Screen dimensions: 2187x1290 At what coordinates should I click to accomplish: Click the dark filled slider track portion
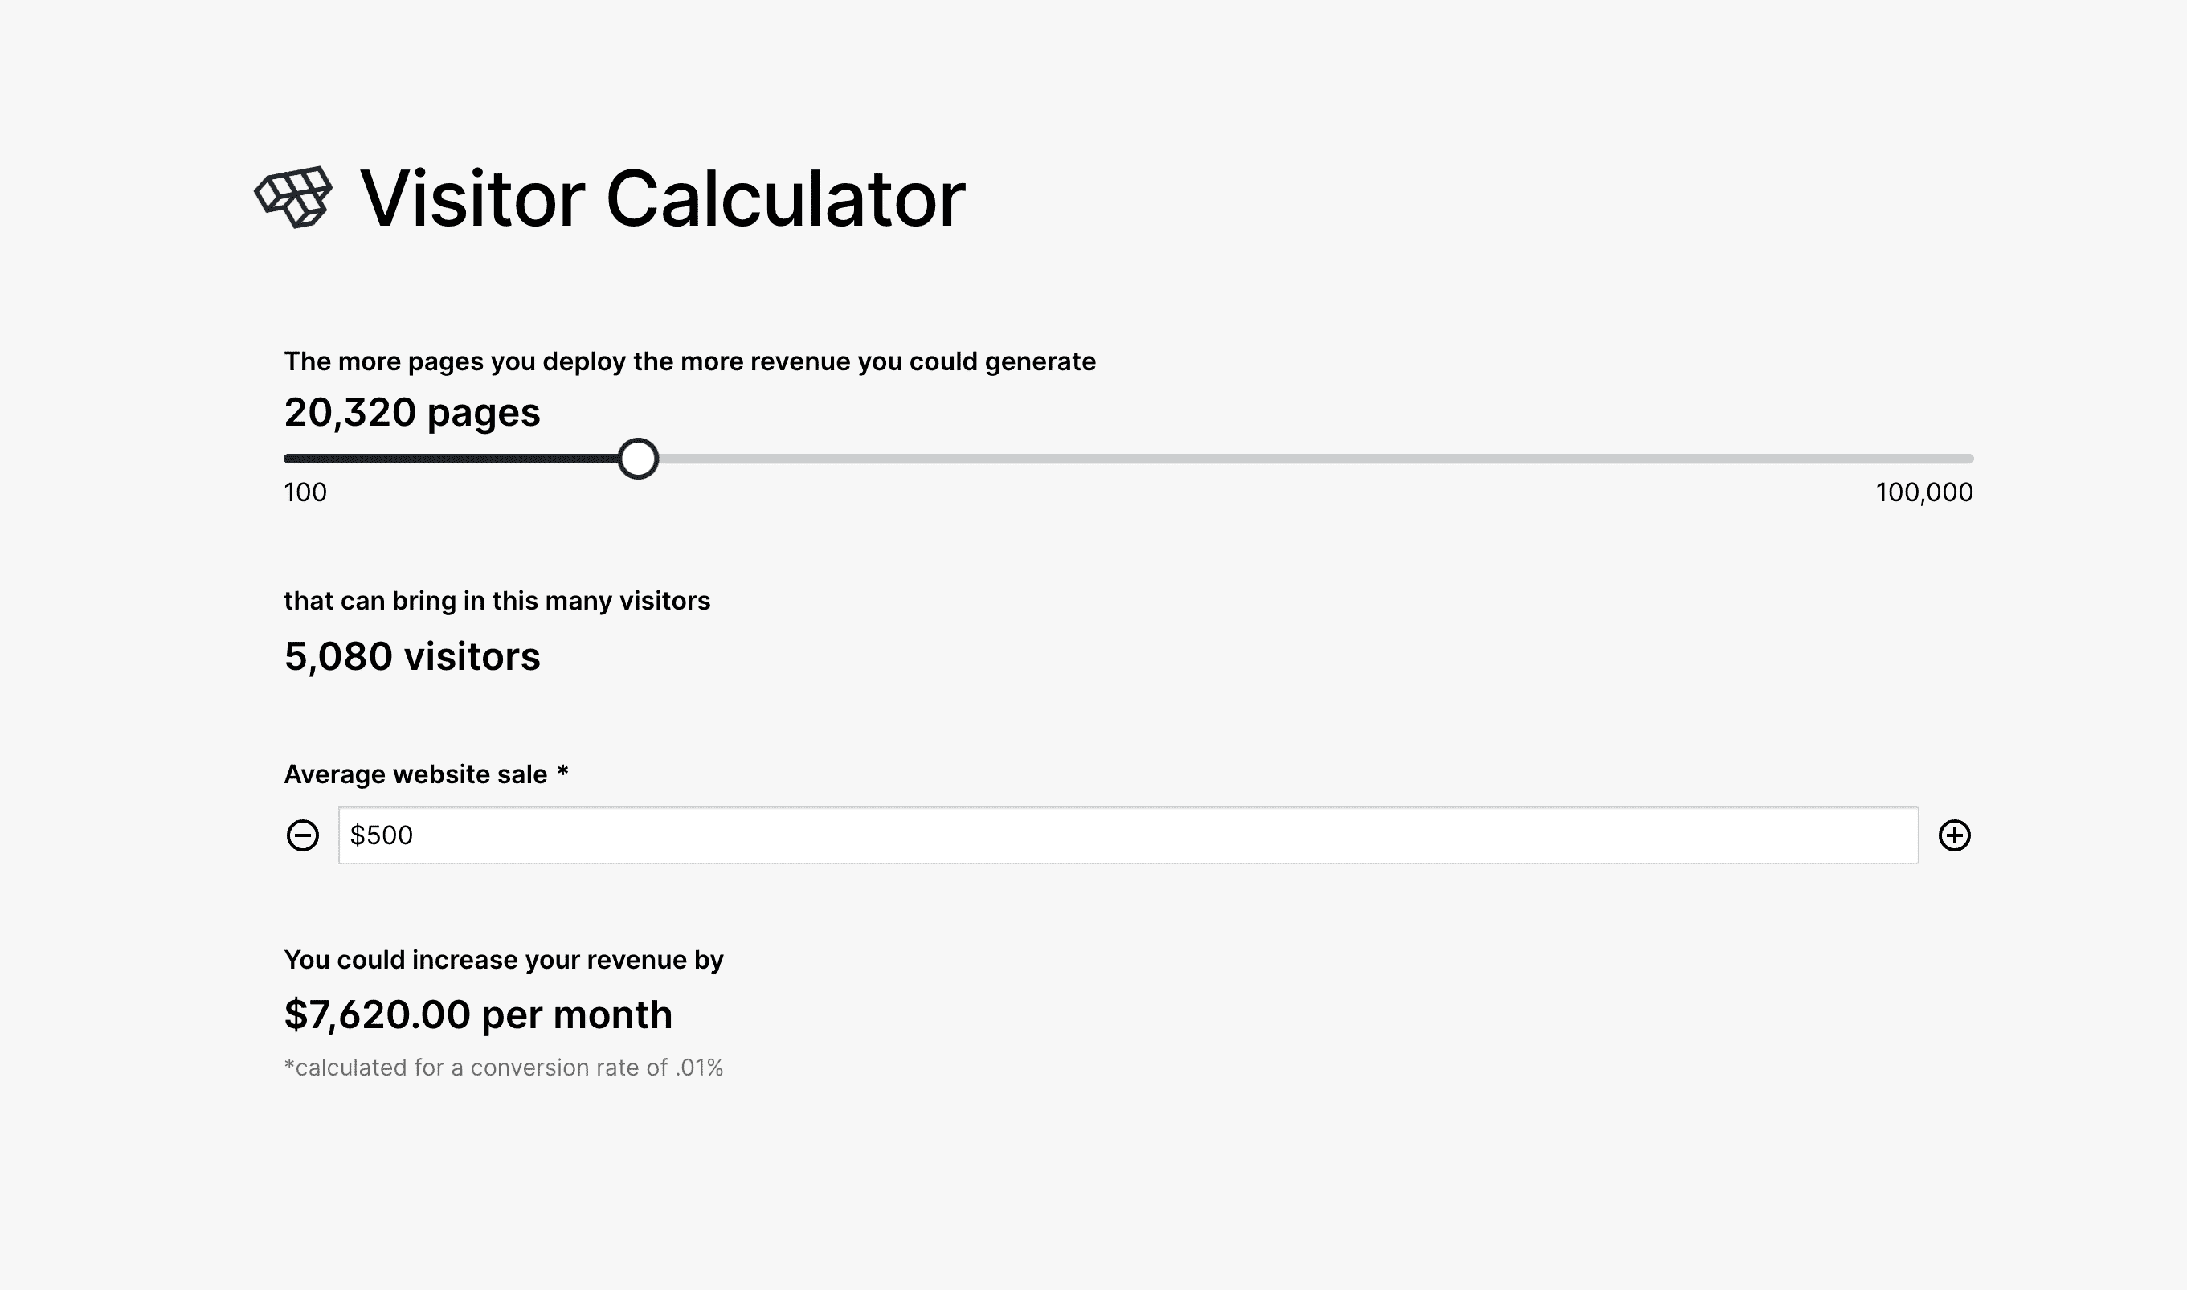pos(451,459)
